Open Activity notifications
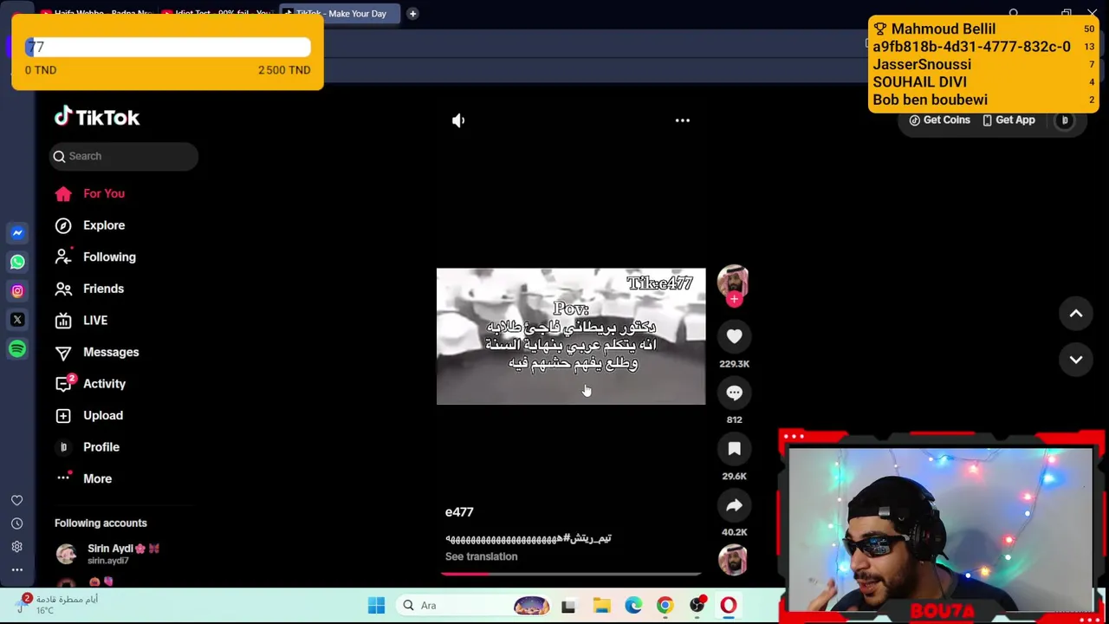This screenshot has width=1109, height=624. 91,383
